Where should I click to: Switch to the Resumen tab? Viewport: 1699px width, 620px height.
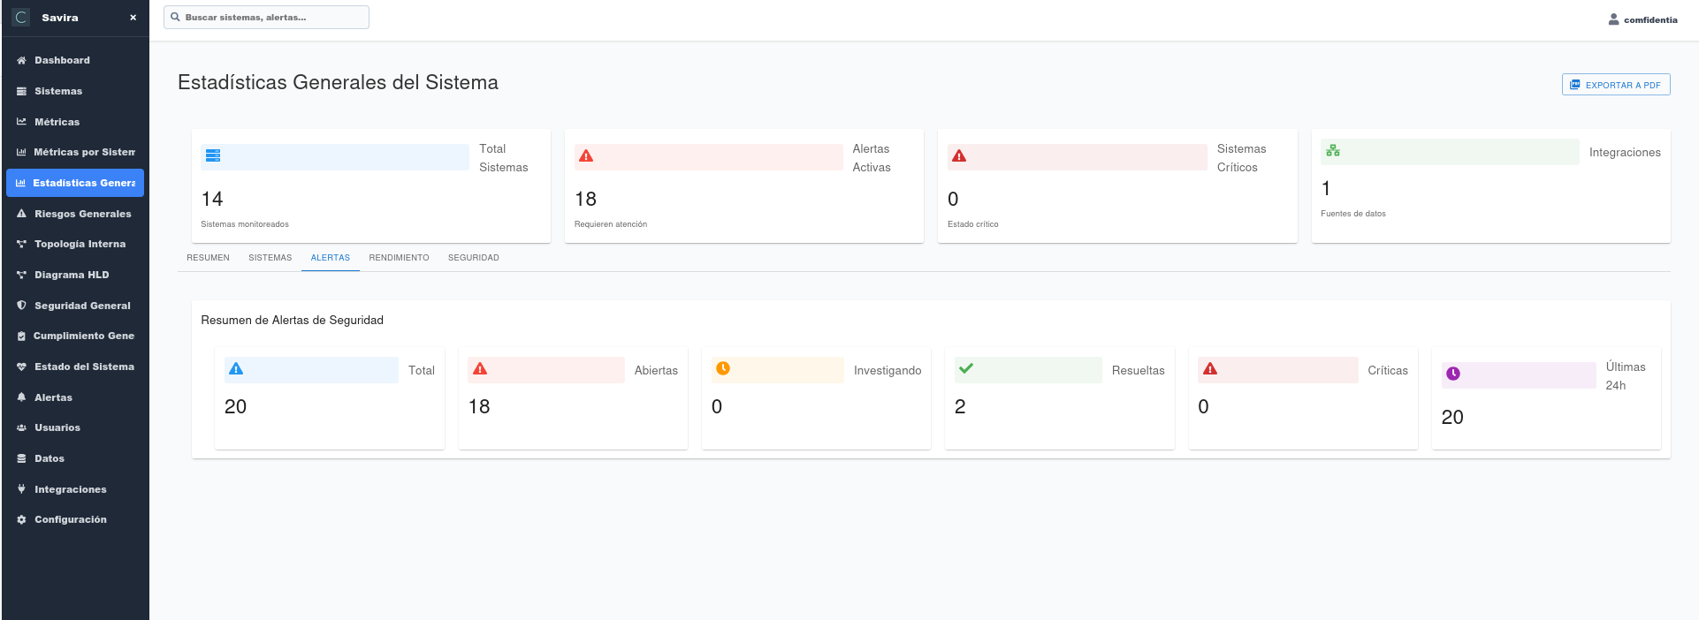pos(208,258)
